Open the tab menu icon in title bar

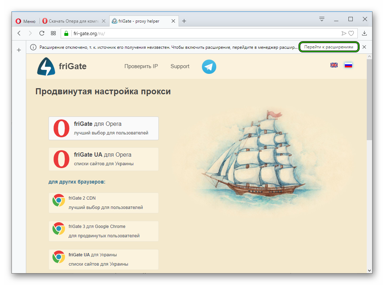[x=322, y=19]
